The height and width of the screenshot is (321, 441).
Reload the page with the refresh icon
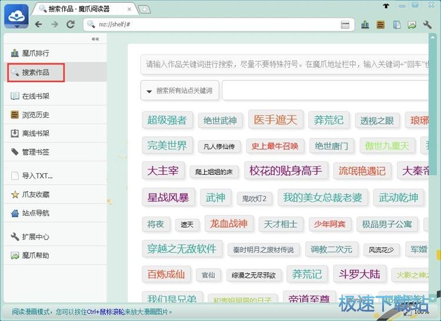tap(71, 24)
